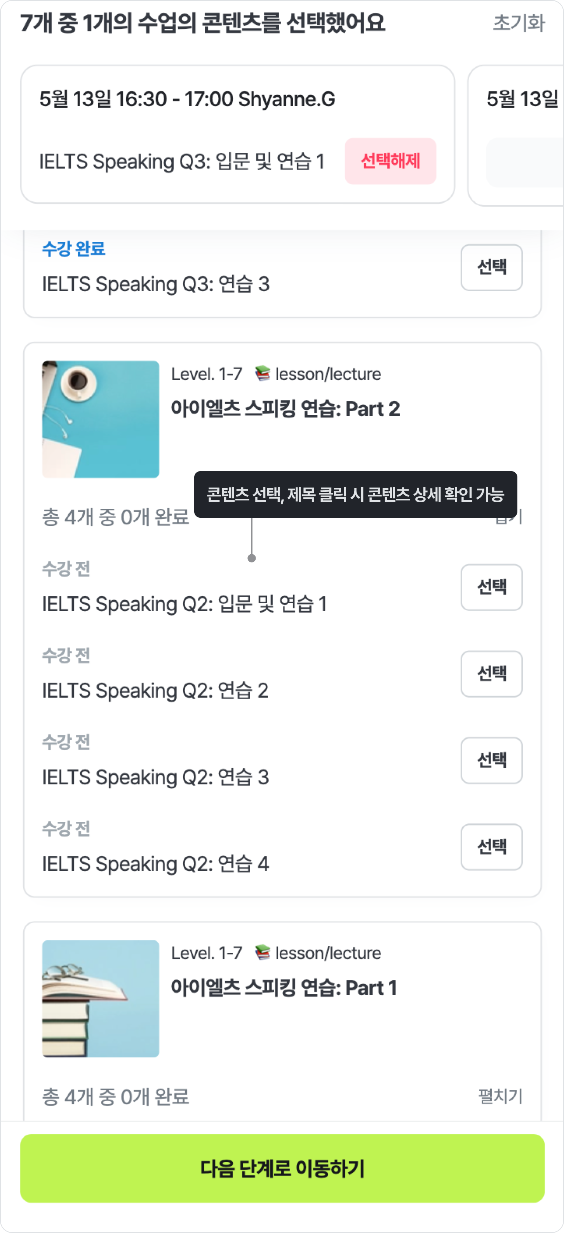The image size is (564, 1233).
Task: Select IELTS Speaking Q2: 입문 및 연습 1
Action: [491, 587]
